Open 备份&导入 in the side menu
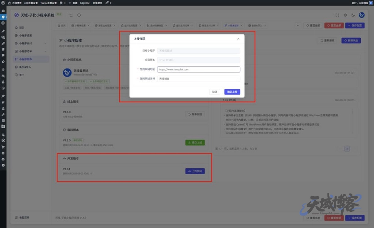Viewport: 374px width, 228px height. [31, 67]
